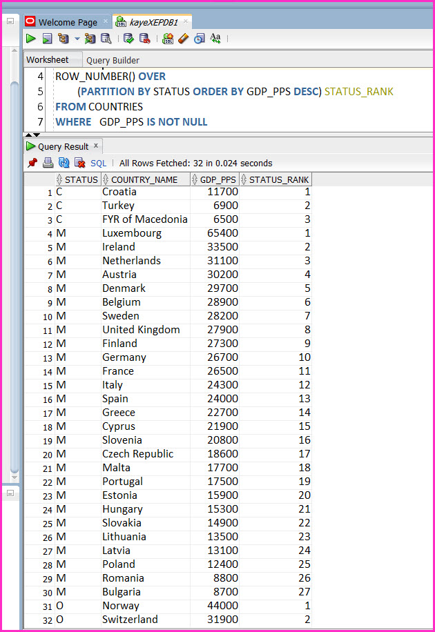Viewport: 435px width, 632px height.
Task: Click the Turkey cell
Action: click(x=145, y=206)
